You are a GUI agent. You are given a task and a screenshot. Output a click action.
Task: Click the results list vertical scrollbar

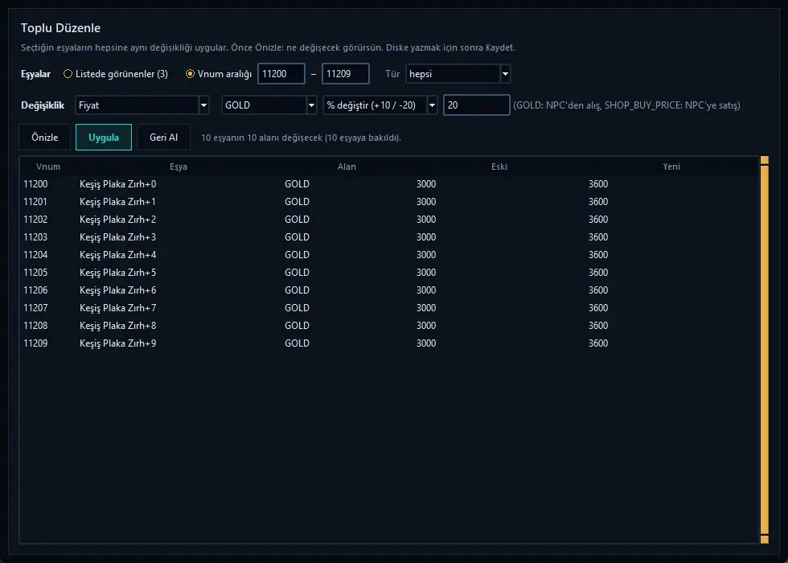[765, 350]
